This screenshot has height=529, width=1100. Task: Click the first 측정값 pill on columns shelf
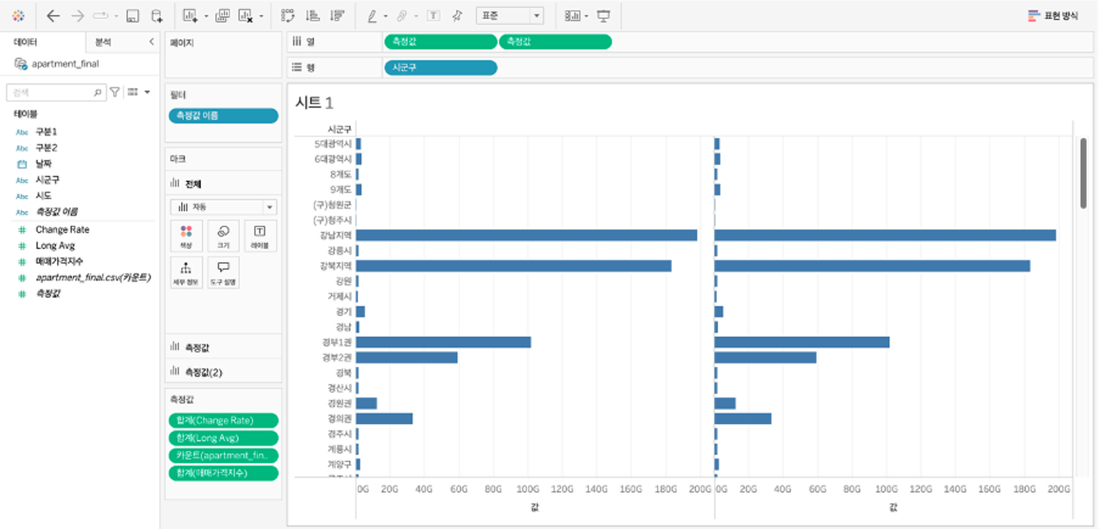(441, 42)
